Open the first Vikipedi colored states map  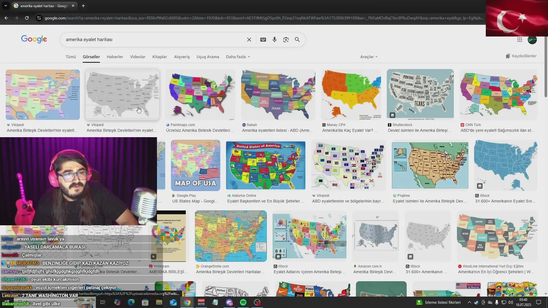coord(43,95)
